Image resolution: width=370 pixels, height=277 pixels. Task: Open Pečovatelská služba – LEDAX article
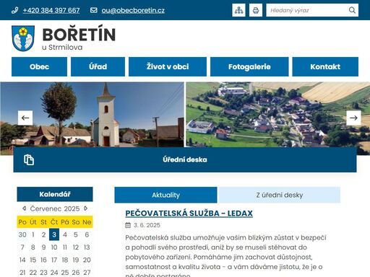point(189,214)
